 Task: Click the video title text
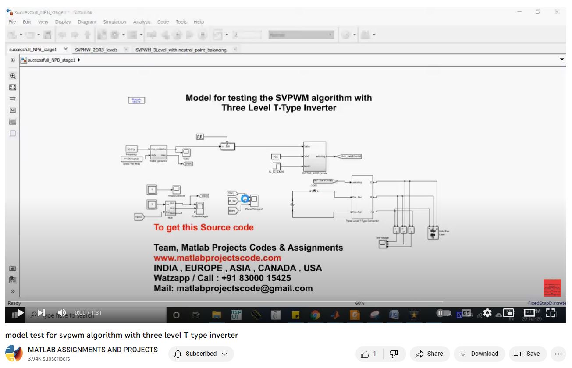(121, 335)
